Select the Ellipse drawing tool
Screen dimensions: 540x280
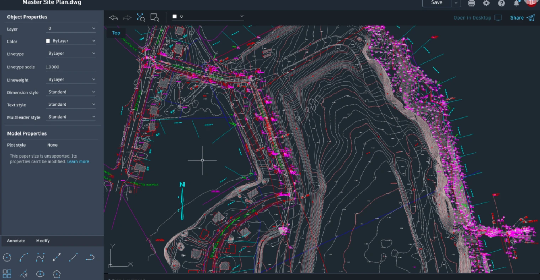(x=40, y=274)
